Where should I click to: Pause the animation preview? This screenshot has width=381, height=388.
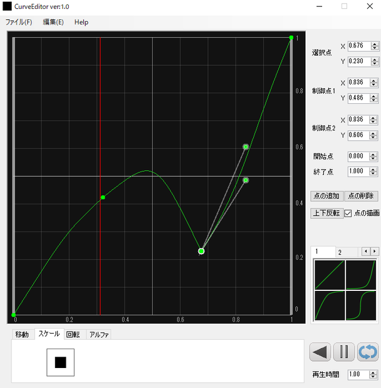pos(344,352)
